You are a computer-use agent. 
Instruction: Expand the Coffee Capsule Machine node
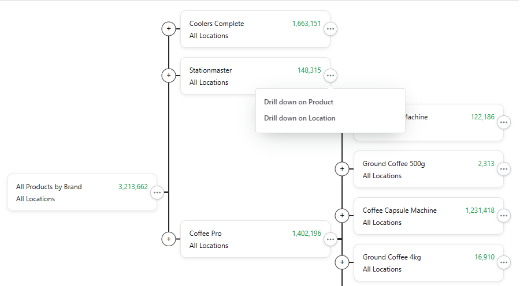pos(342,216)
